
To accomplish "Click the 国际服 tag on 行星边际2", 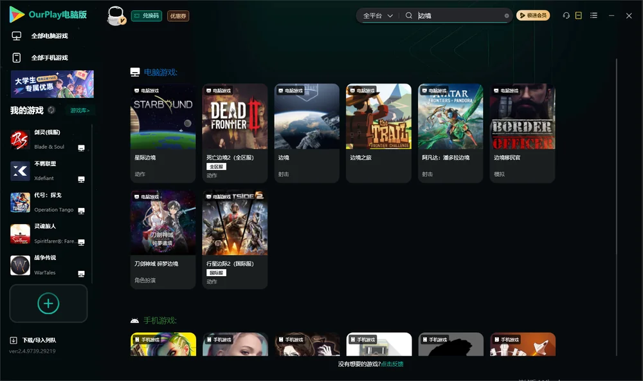I will tap(216, 273).
